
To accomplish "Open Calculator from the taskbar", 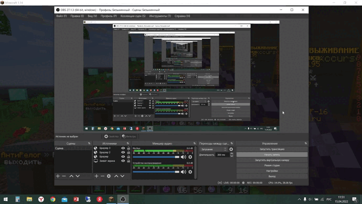I will click(x=17, y=199).
